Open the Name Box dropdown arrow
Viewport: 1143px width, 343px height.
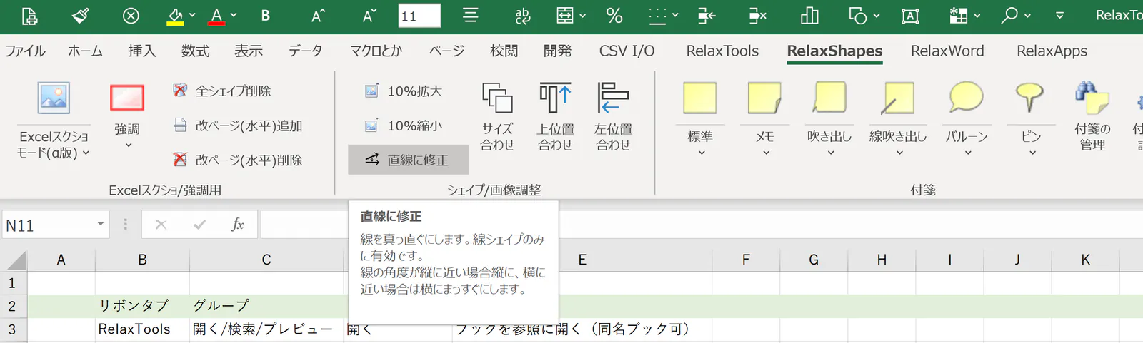(x=101, y=225)
